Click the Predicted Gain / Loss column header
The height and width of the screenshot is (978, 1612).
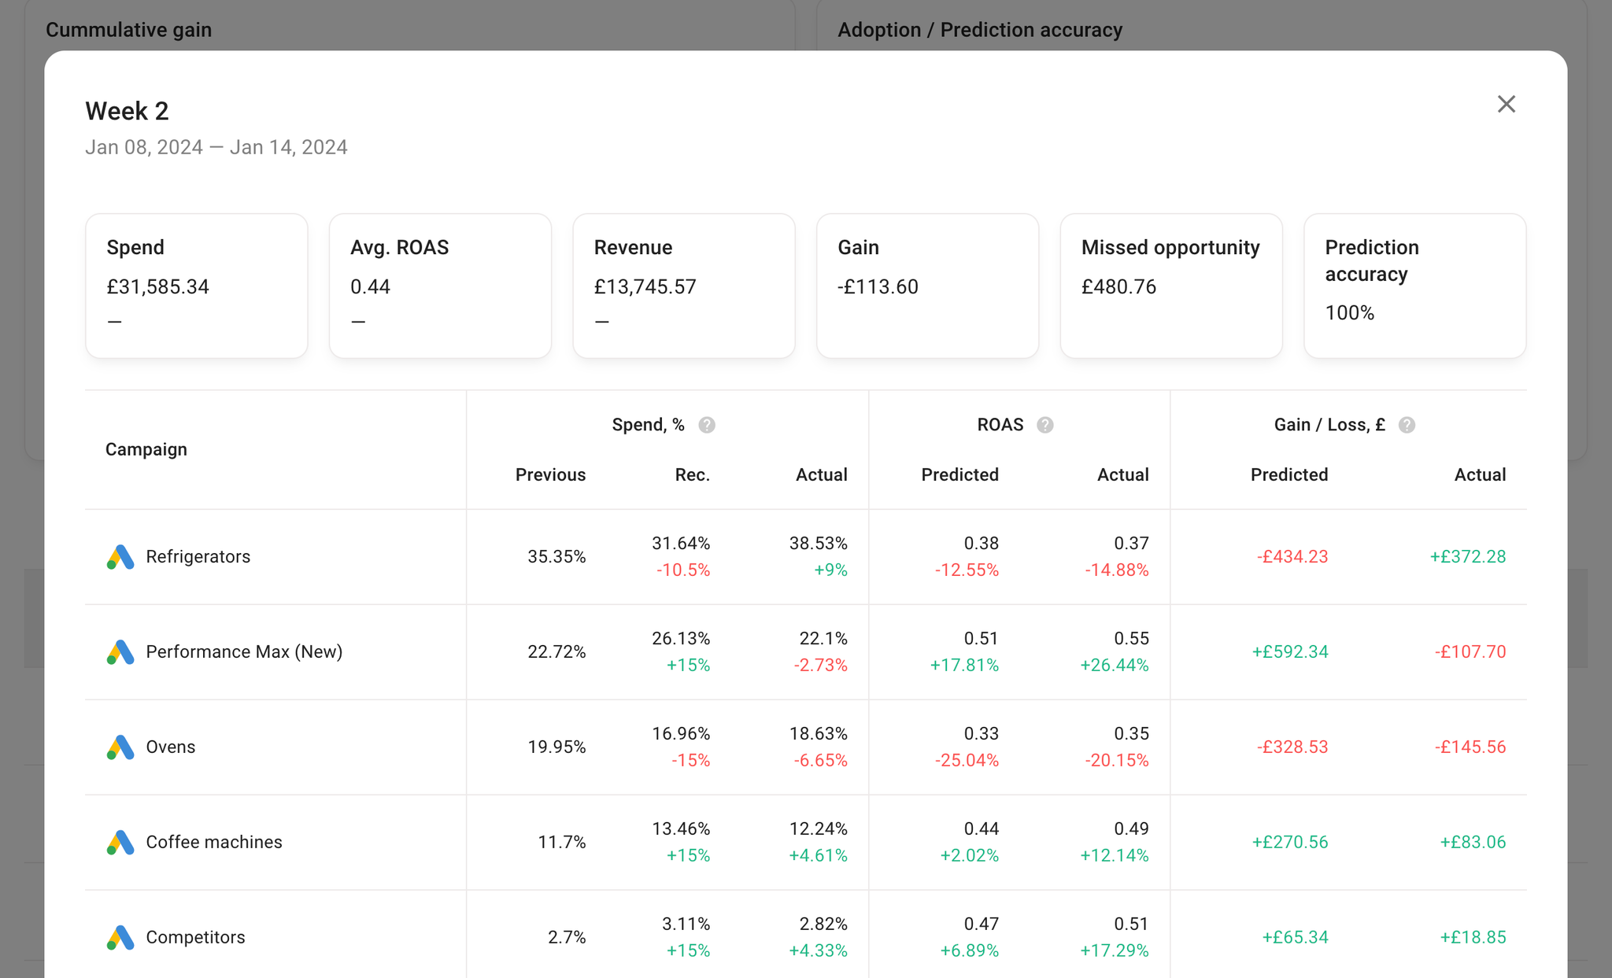tap(1289, 474)
